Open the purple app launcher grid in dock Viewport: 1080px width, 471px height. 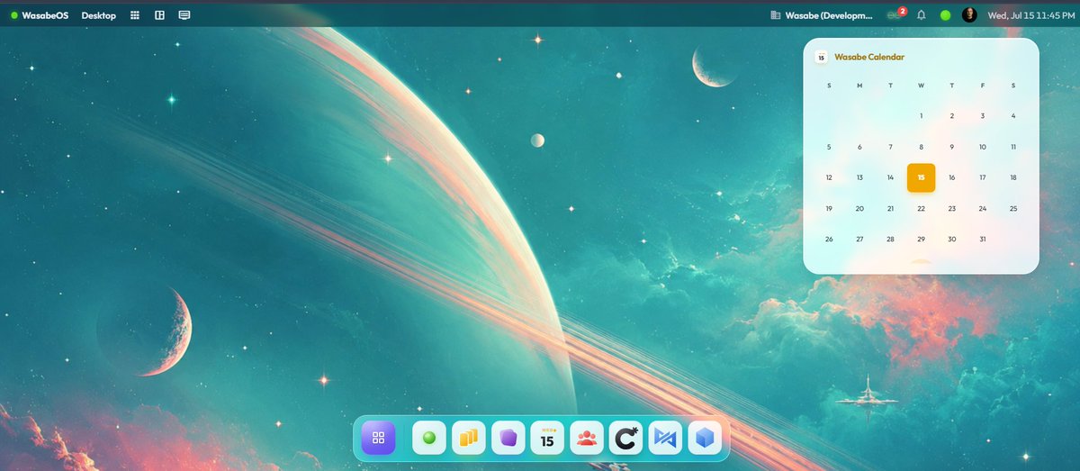tap(378, 438)
